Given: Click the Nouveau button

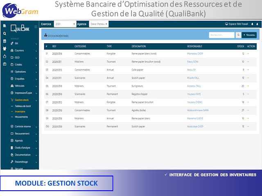Looking at the screenshot, I should tap(249, 35).
